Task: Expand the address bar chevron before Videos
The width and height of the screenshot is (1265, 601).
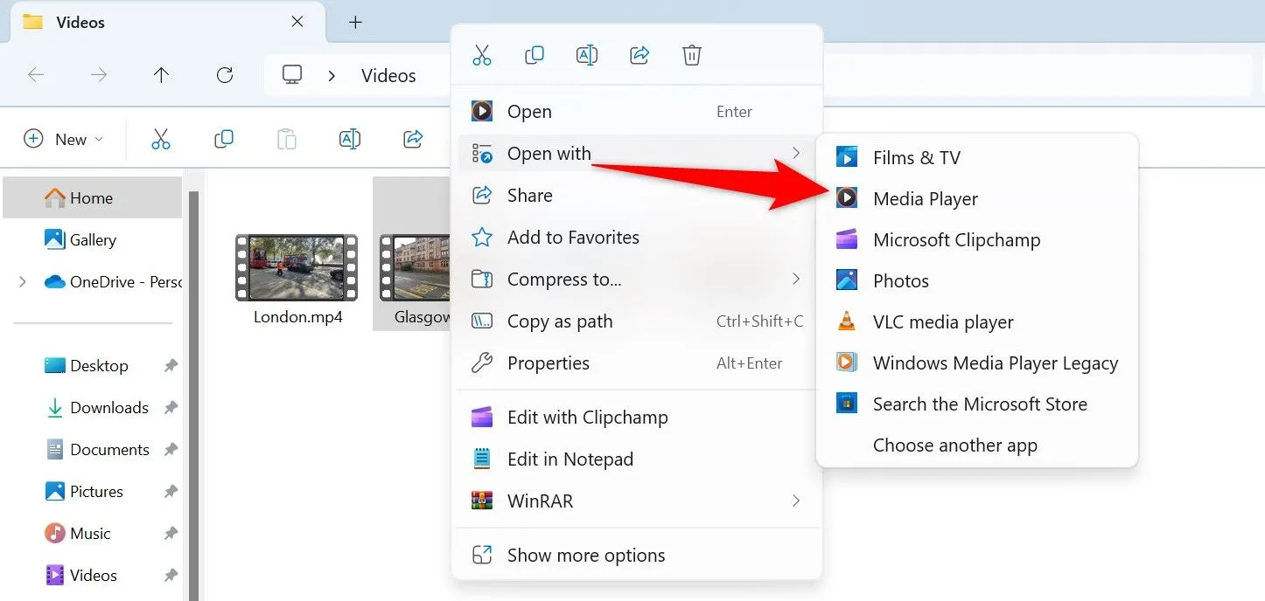Action: click(332, 76)
